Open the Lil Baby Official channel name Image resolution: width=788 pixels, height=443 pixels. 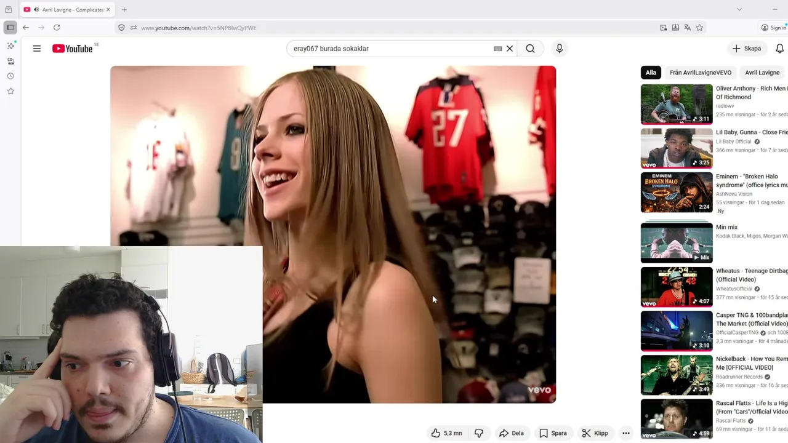[734, 142]
